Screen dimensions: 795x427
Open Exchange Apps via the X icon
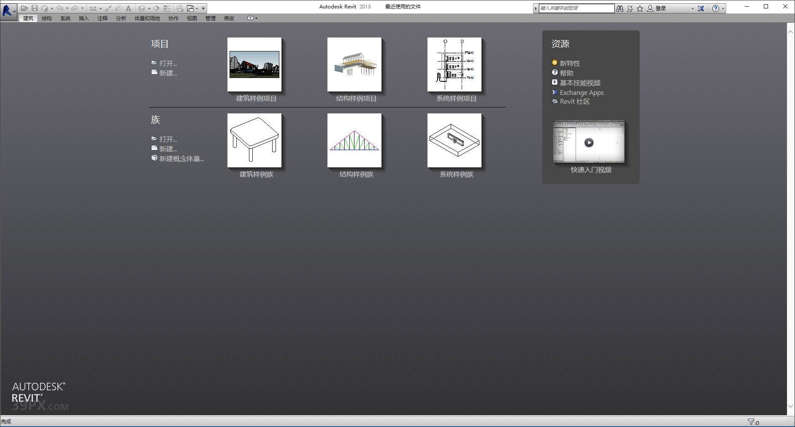[x=701, y=8]
